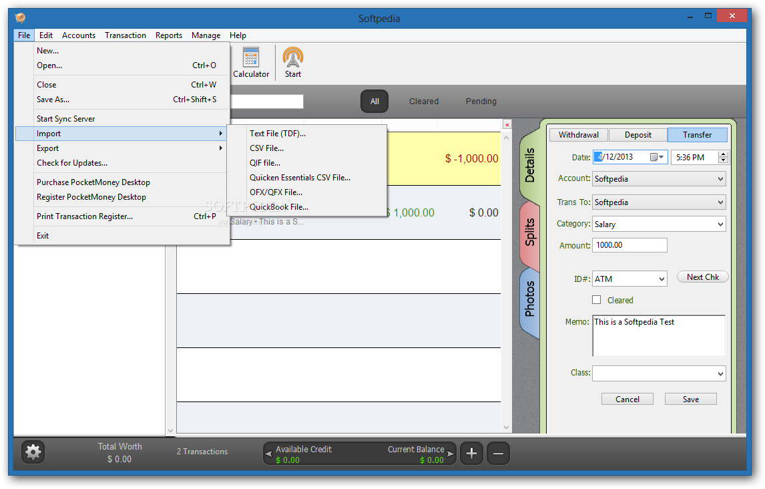This screenshot has width=765, height=489.
Task: Filter by Cleared transactions
Action: point(423,102)
